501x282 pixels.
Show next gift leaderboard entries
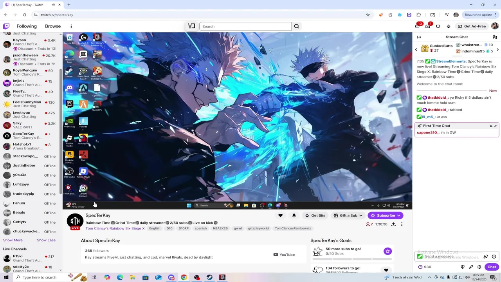pos(497,49)
